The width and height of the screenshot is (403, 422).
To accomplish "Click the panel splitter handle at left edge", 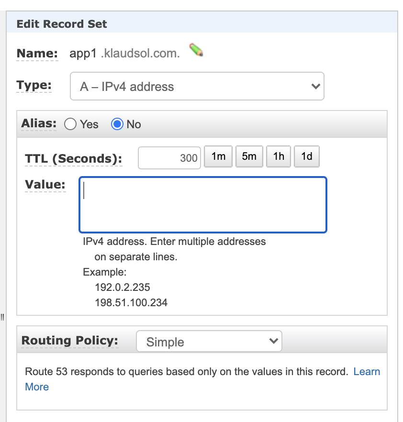I will point(2,317).
